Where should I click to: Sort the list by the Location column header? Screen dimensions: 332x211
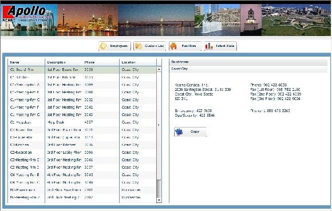138,62
